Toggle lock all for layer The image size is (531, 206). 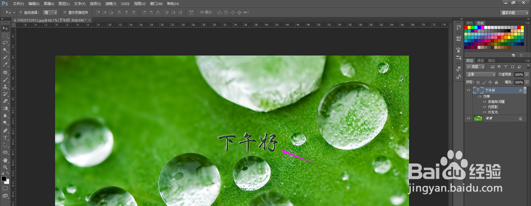click(x=496, y=82)
